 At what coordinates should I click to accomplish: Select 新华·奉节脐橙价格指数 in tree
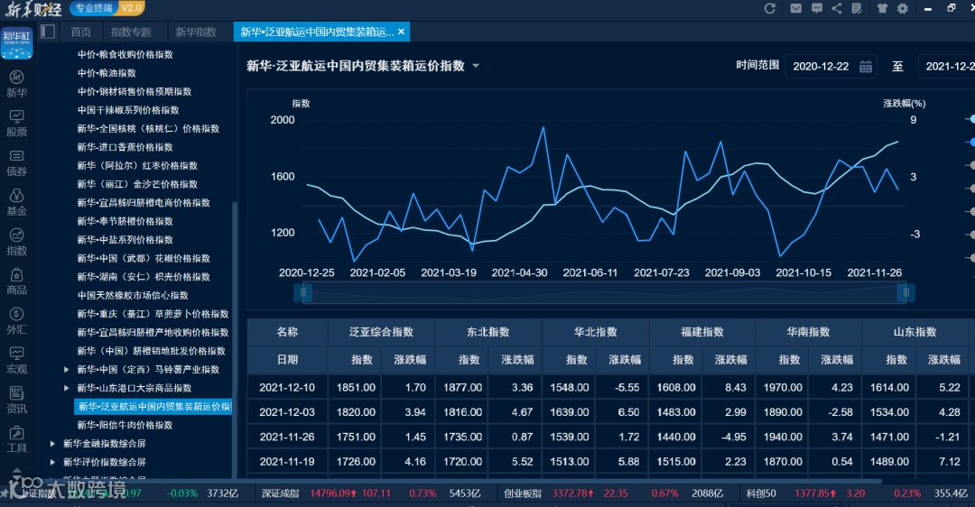coord(125,221)
